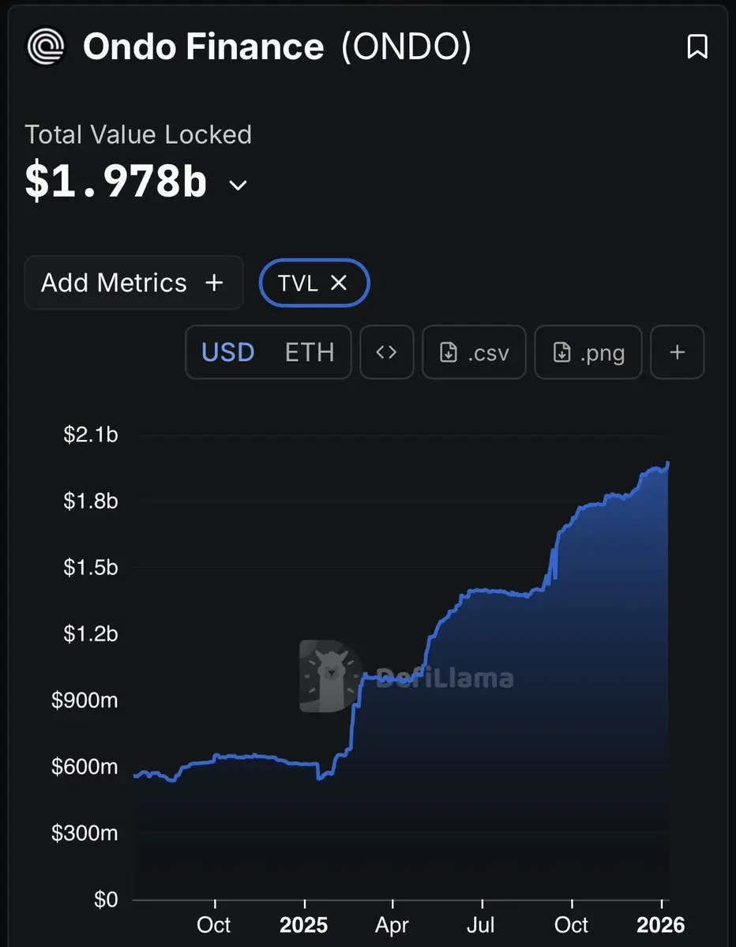Click the Total Value Locked label
The width and height of the screenshot is (736, 947).
point(138,134)
